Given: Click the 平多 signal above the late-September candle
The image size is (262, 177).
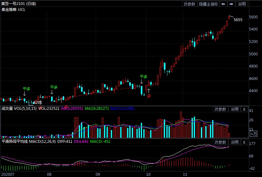Looking at the screenshot, I should [x=144, y=77].
